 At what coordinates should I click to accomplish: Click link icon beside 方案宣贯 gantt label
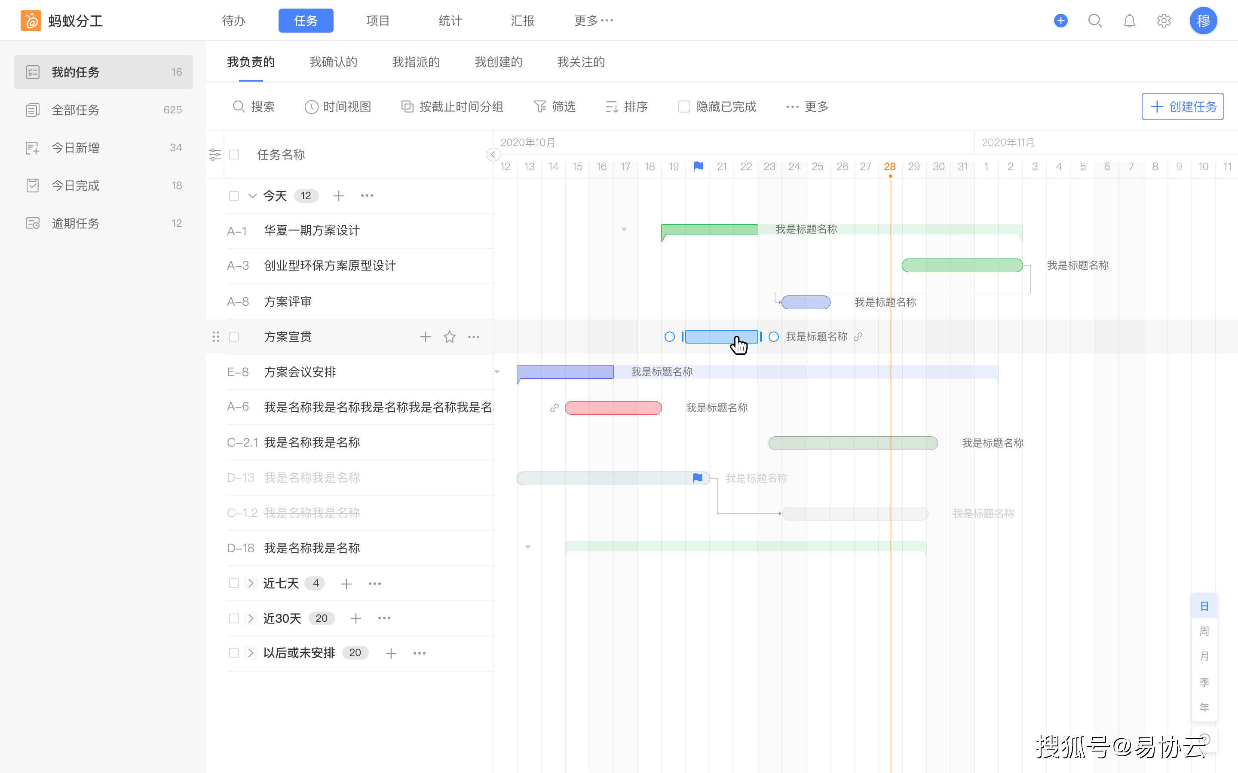coord(858,336)
